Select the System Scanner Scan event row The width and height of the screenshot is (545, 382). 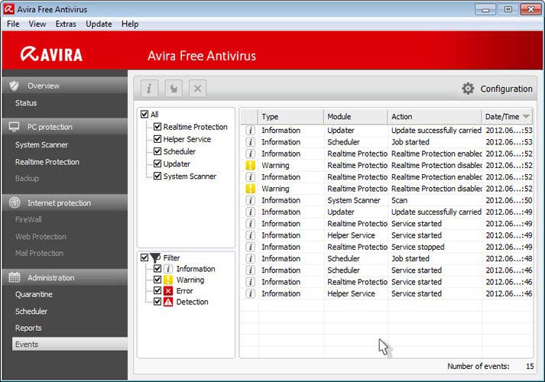coord(359,200)
